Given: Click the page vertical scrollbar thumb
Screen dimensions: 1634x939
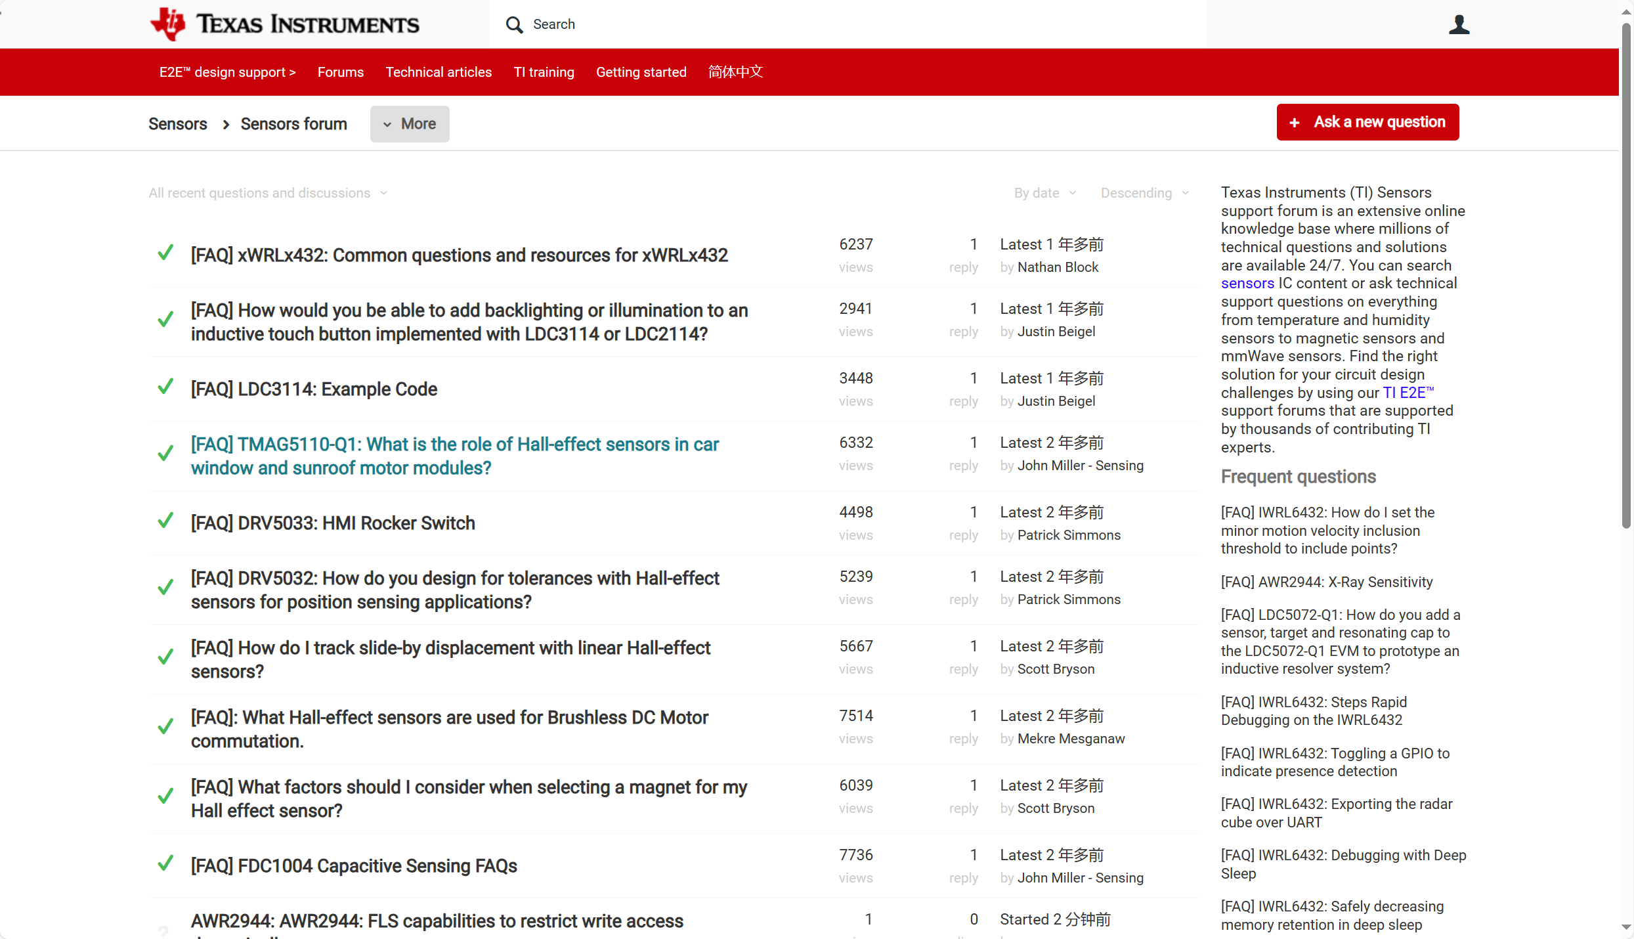Looking at the screenshot, I should click(x=1625, y=276).
